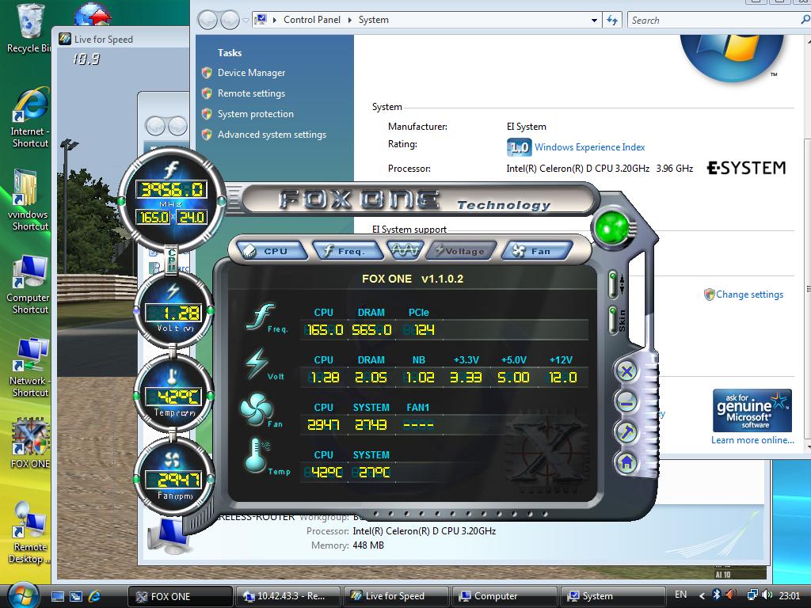Select the +5.0V reading 5.00
The image size is (811, 608).
513,378
